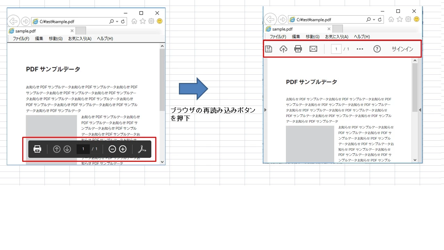Open ファイル(F) menu in right window
The width and height of the screenshot is (444, 250).
pyautogui.click(x=278, y=36)
